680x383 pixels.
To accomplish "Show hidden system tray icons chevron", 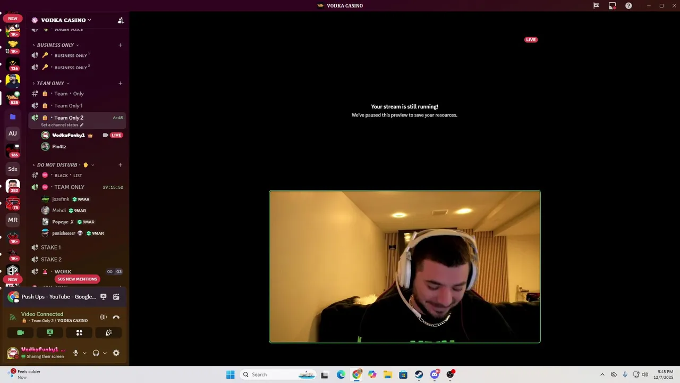I will coord(602,374).
